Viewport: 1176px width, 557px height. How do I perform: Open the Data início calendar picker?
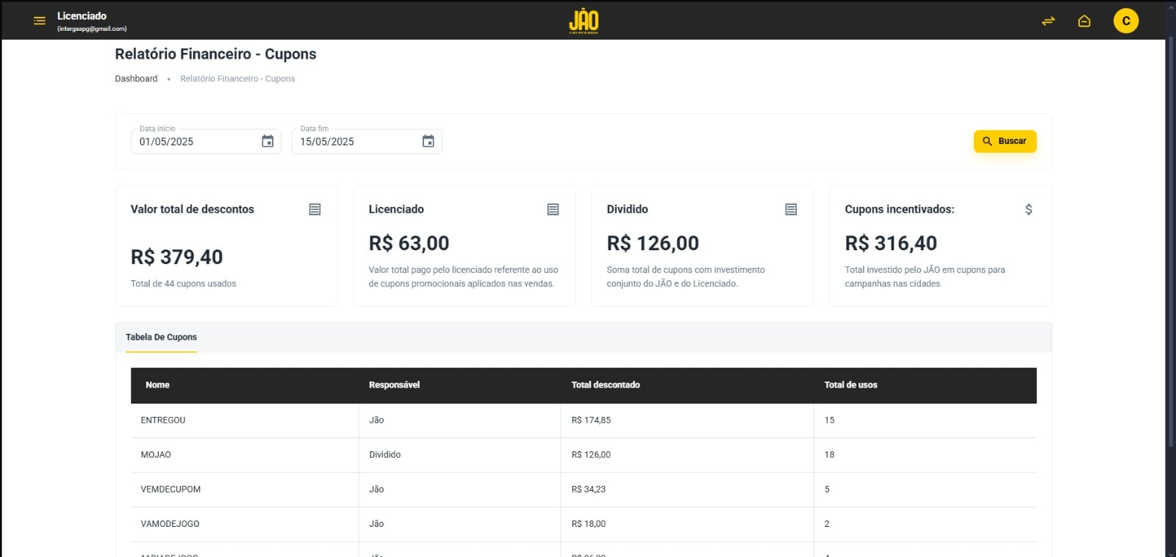[x=268, y=141]
